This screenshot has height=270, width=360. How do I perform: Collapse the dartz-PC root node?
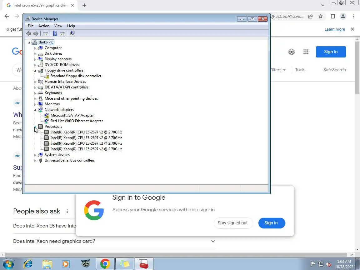click(x=29, y=42)
